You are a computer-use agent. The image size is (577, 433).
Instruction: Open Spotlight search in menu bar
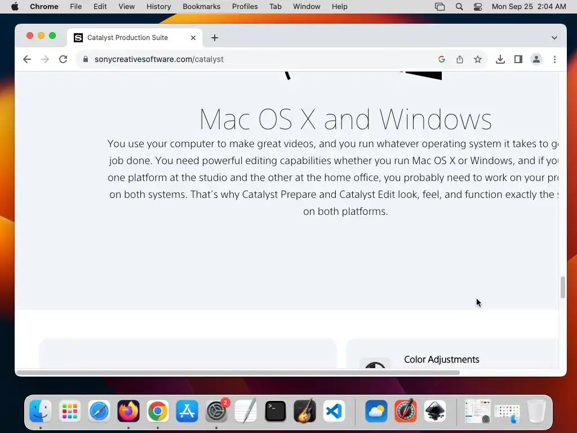pyautogui.click(x=459, y=7)
